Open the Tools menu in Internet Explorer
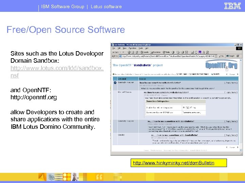Screen dimensions: 245x183 (x=141, y=48)
